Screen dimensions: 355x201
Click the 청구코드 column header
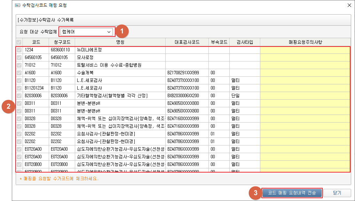(62, 42)
